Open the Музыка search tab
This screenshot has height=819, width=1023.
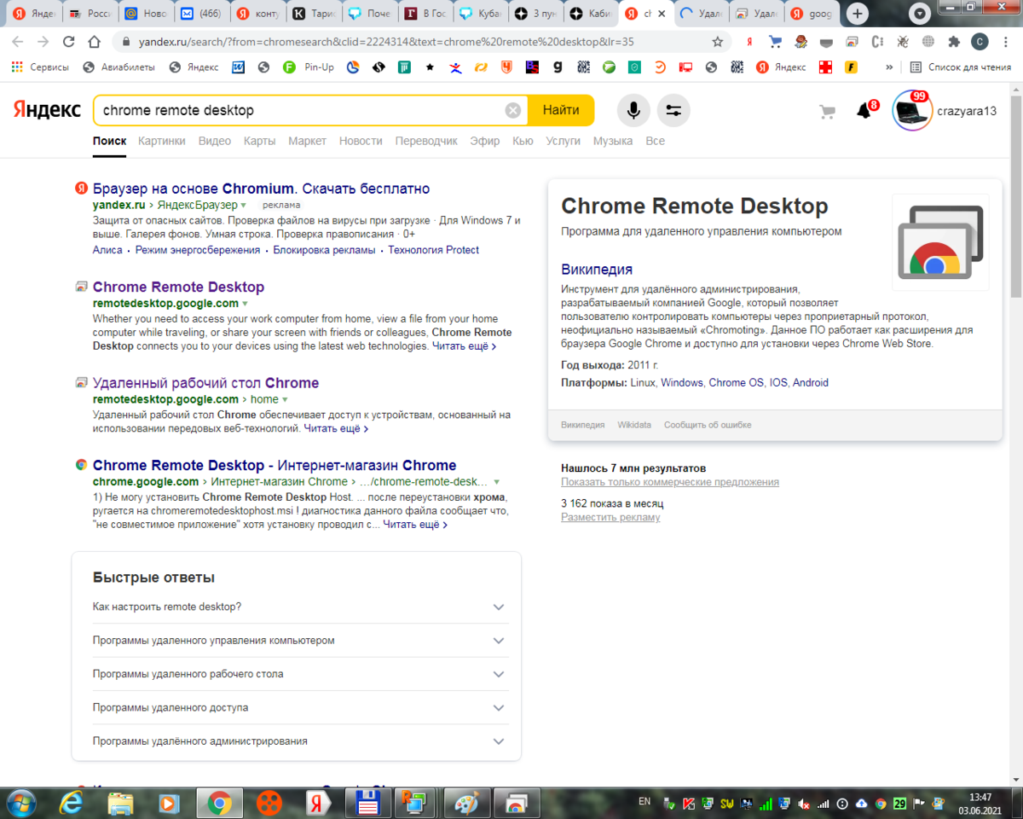pos(613,141)
